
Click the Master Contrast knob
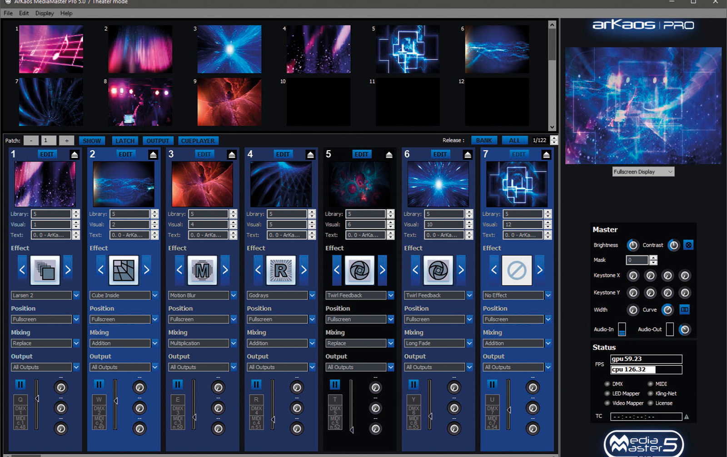tap(674, 245)
